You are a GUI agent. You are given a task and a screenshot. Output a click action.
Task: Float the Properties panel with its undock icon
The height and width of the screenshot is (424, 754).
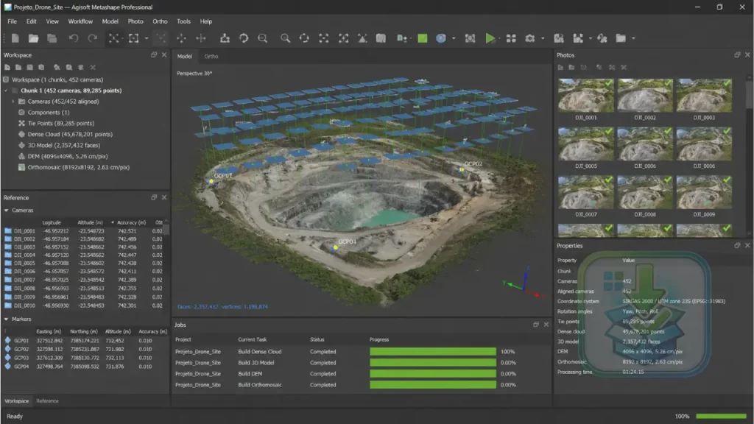[737, 245]
